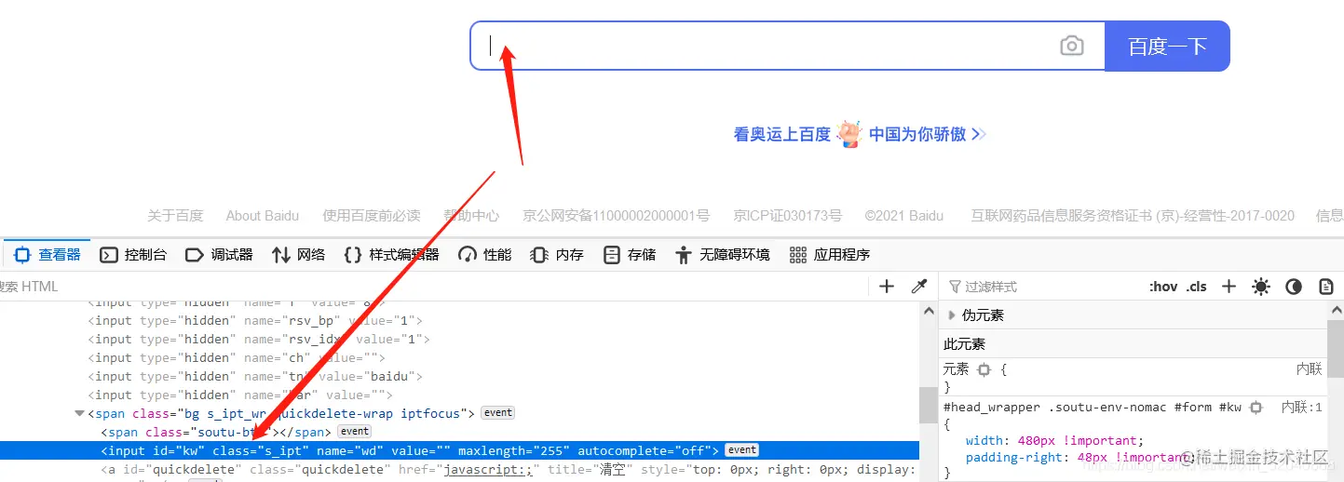Click the 百度一下 search button

pyautogui.click(x=1167, y=46)
